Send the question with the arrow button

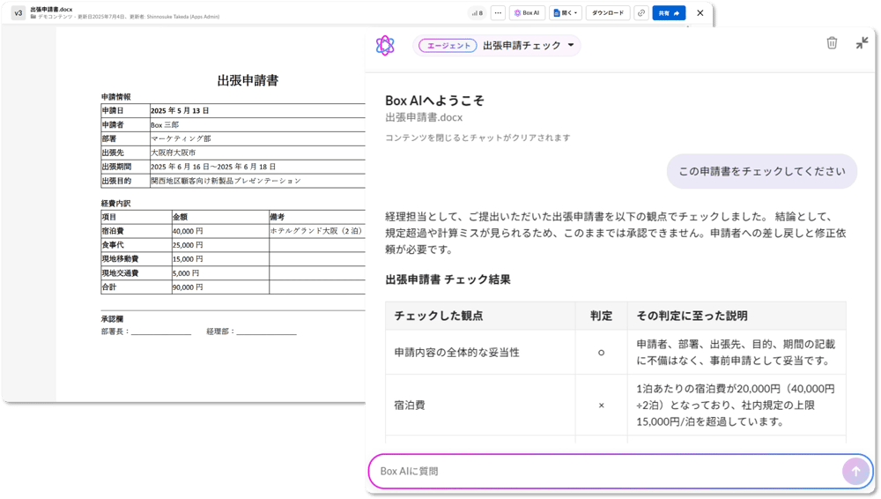[855, 472]
